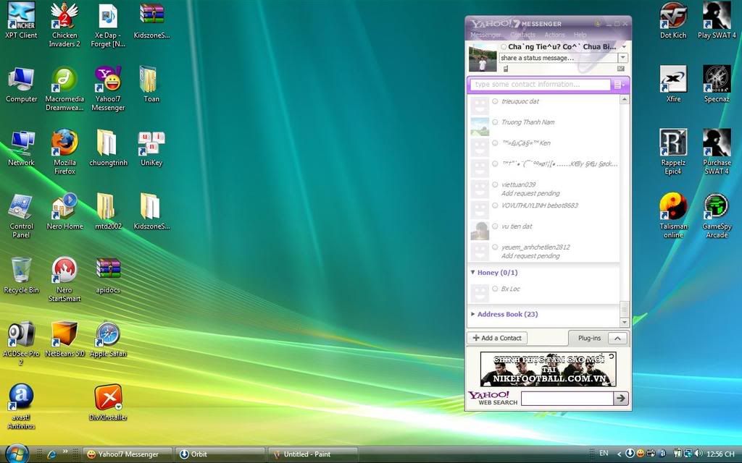Show hidden system tray icons
Image resolution: width=742 pixels, height=463 pixels.
[x=619, y=454]
